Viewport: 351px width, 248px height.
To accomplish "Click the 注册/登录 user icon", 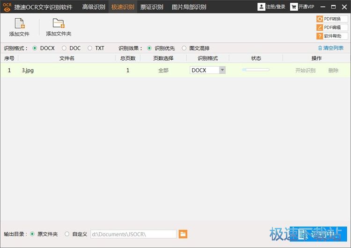I will 262,7.
